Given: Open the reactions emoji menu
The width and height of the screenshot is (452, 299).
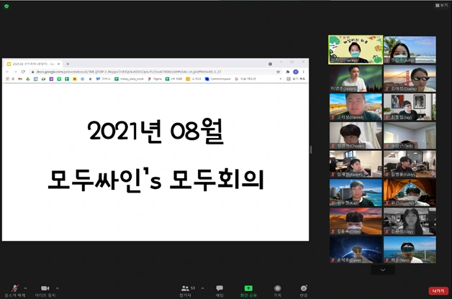Looking at the screenshot, I should pyautogui.click(x=304, y=290).
